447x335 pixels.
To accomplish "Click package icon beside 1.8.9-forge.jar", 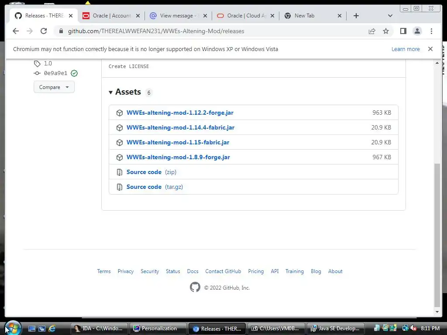I will coord(120,157).
